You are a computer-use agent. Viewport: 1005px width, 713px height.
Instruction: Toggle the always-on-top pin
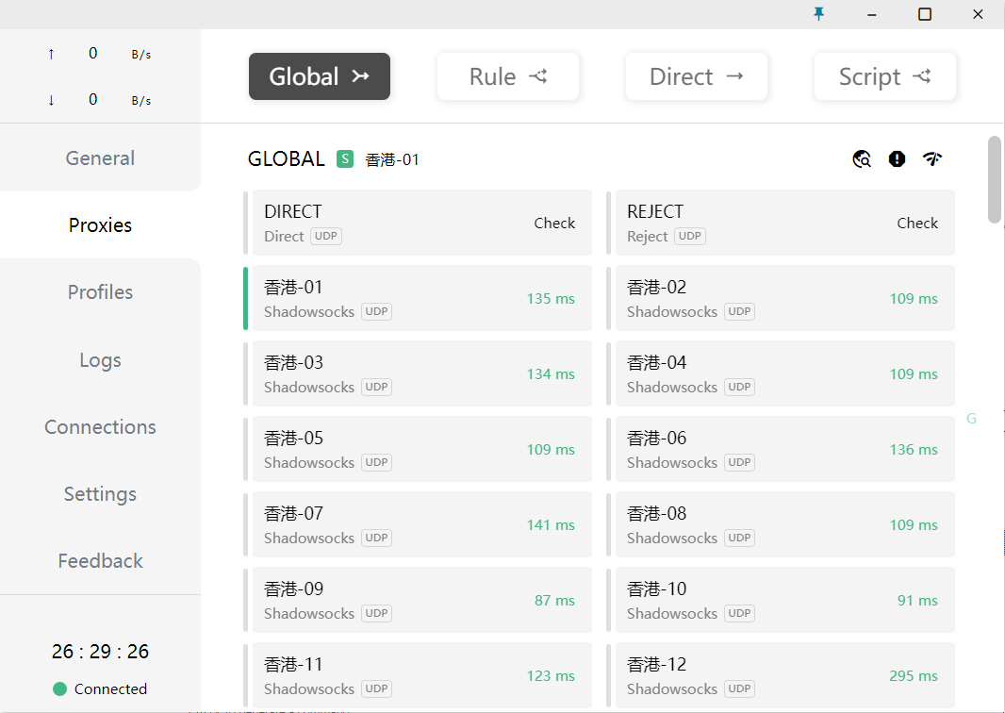click(x=819, y=14)
